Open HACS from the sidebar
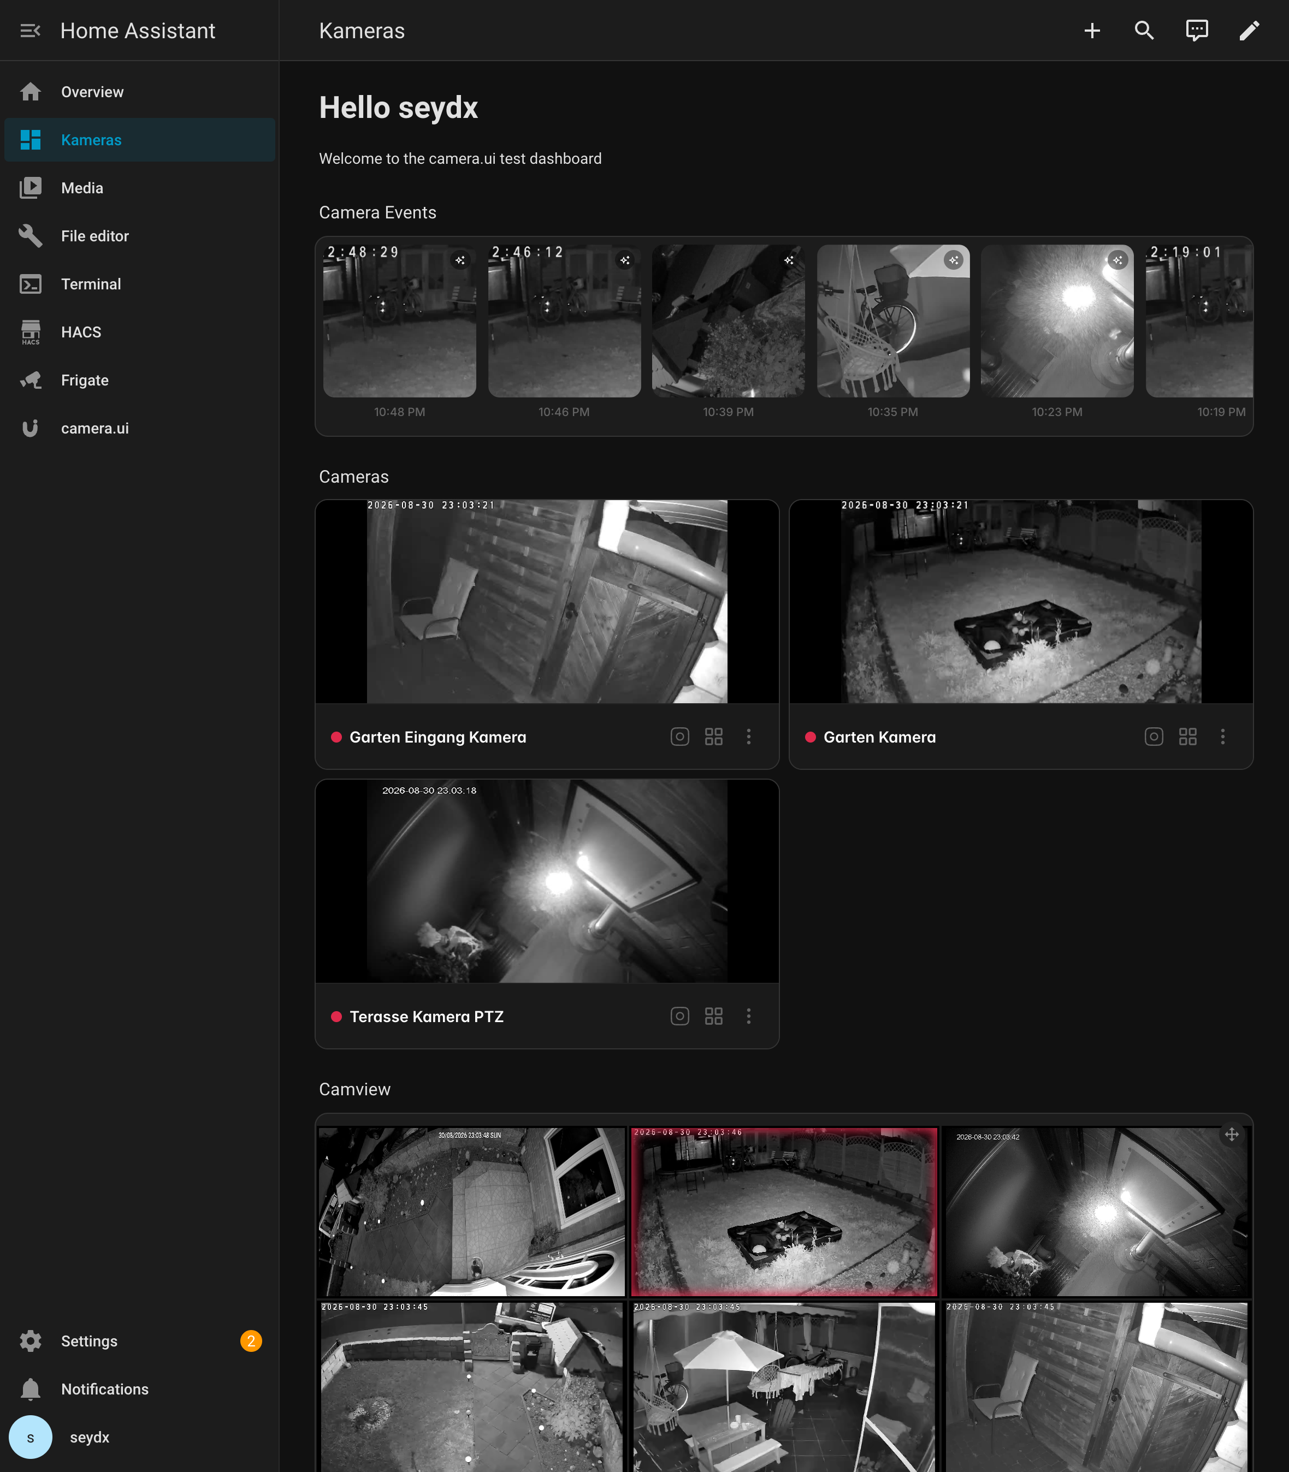The height and width of the screenshot is (1472, 1289). pos(139,332)
